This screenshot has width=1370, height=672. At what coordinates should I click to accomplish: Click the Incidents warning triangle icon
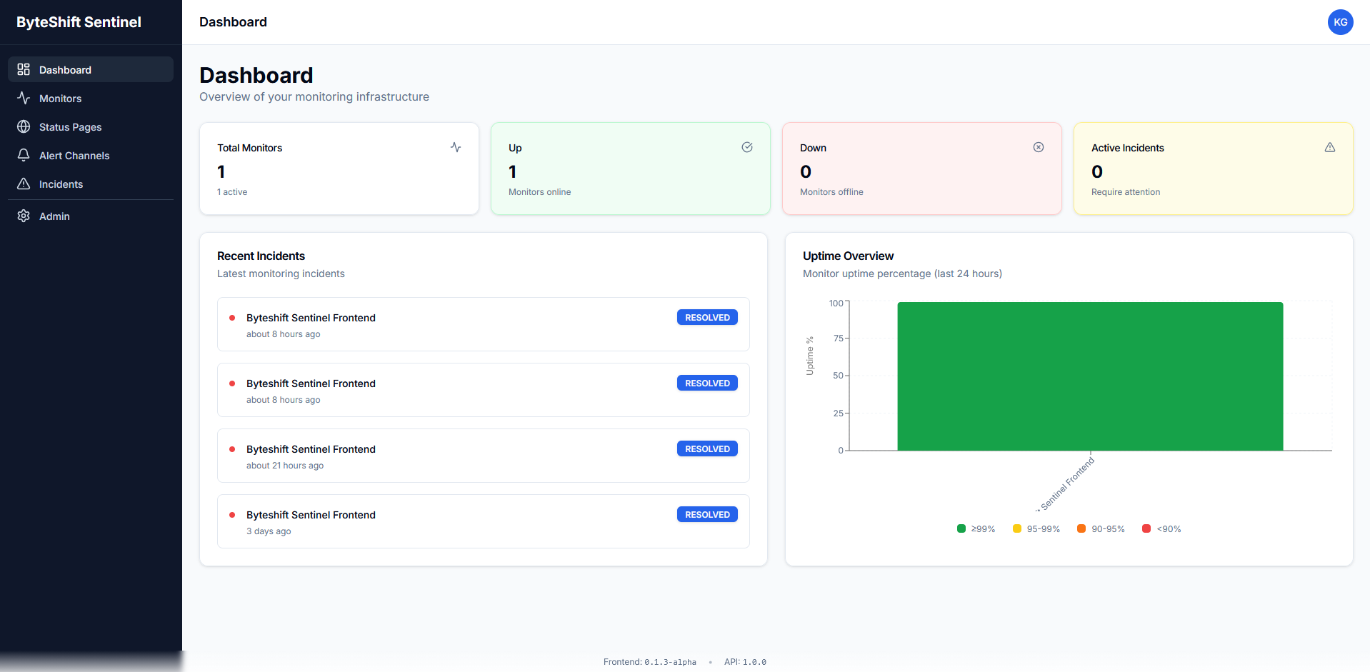click(x=24, y=184)
